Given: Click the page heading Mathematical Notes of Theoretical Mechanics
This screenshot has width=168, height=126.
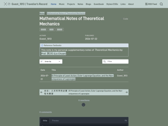Looking at the screenshot, I should point(72,21).
